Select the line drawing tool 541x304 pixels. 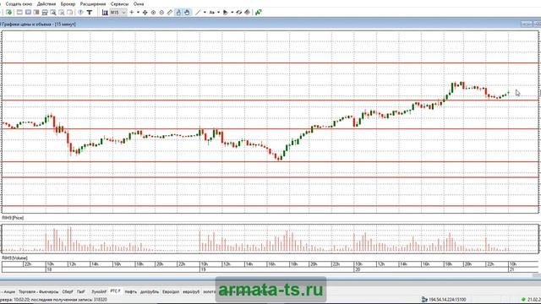[198, 13]
